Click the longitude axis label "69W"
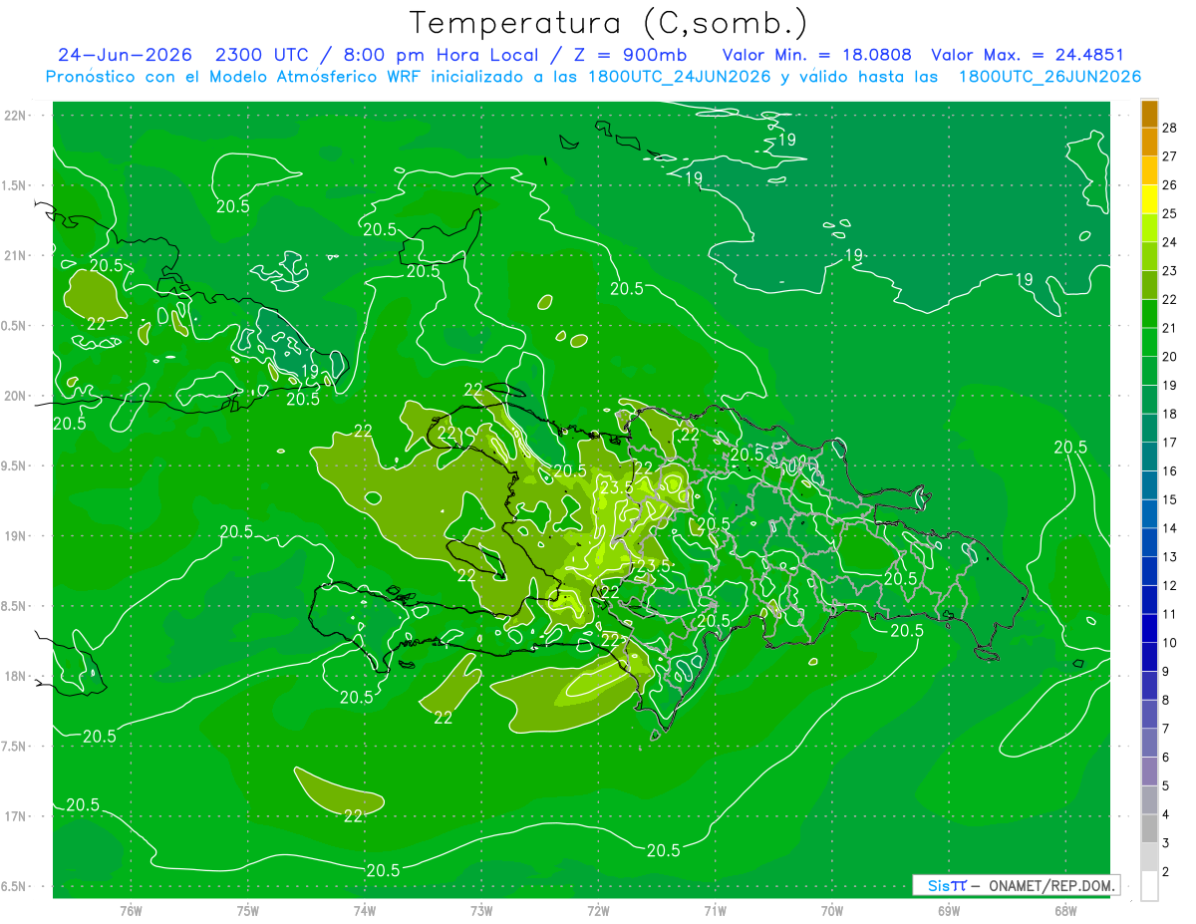 (x=949, y=910)
